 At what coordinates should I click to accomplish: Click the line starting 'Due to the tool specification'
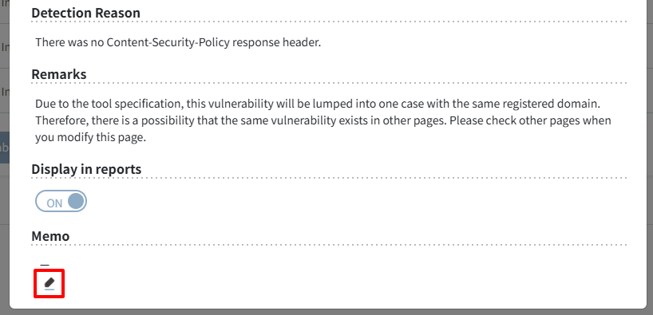(x=318, y=103)
